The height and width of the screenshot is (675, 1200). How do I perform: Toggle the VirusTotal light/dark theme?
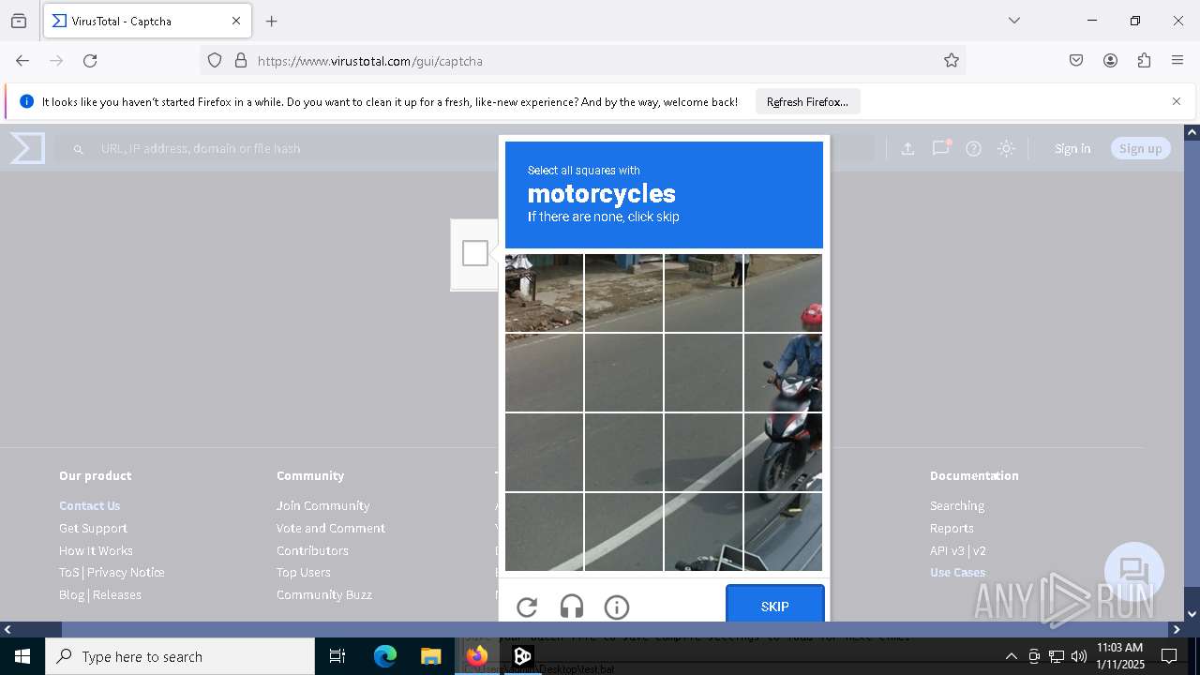pyautogui.click(x=1006, y=148)
